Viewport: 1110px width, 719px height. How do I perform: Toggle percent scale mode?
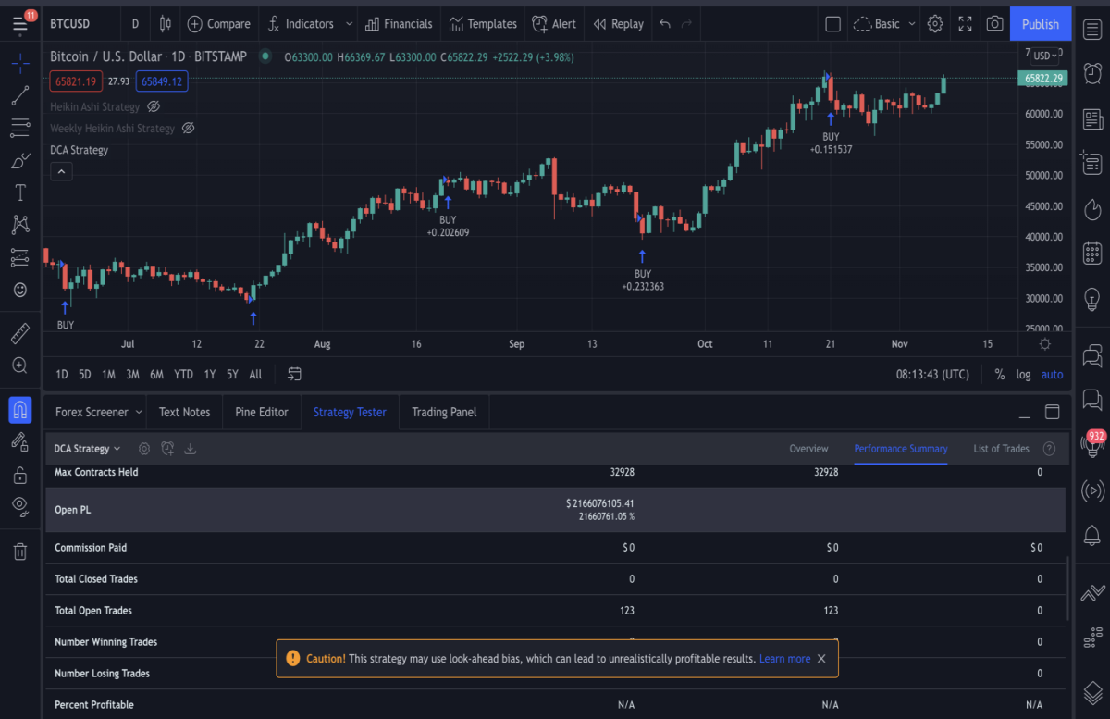pyautogui.click(x=1000, y=375)
